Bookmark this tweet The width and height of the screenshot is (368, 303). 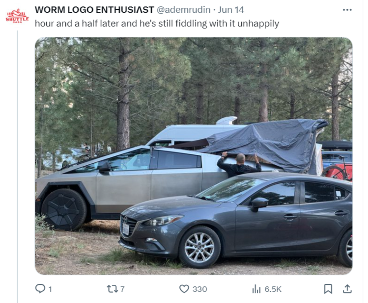pyautogui.click(x=328, y=289)
